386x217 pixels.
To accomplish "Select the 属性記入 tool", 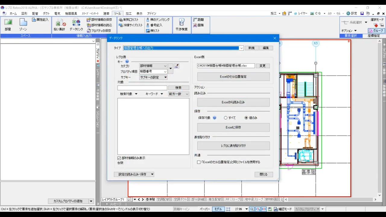I will coord(40,20).
